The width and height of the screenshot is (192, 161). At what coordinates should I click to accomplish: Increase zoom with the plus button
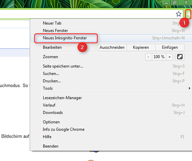170,57
